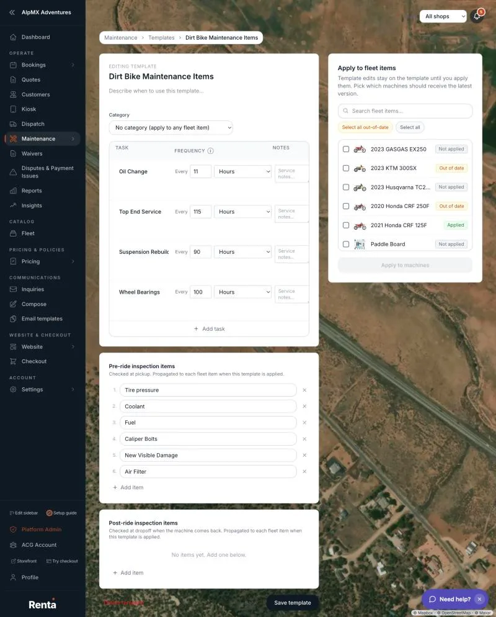
Task: Expand the Pricing submenu
Action: coord(73,261)
